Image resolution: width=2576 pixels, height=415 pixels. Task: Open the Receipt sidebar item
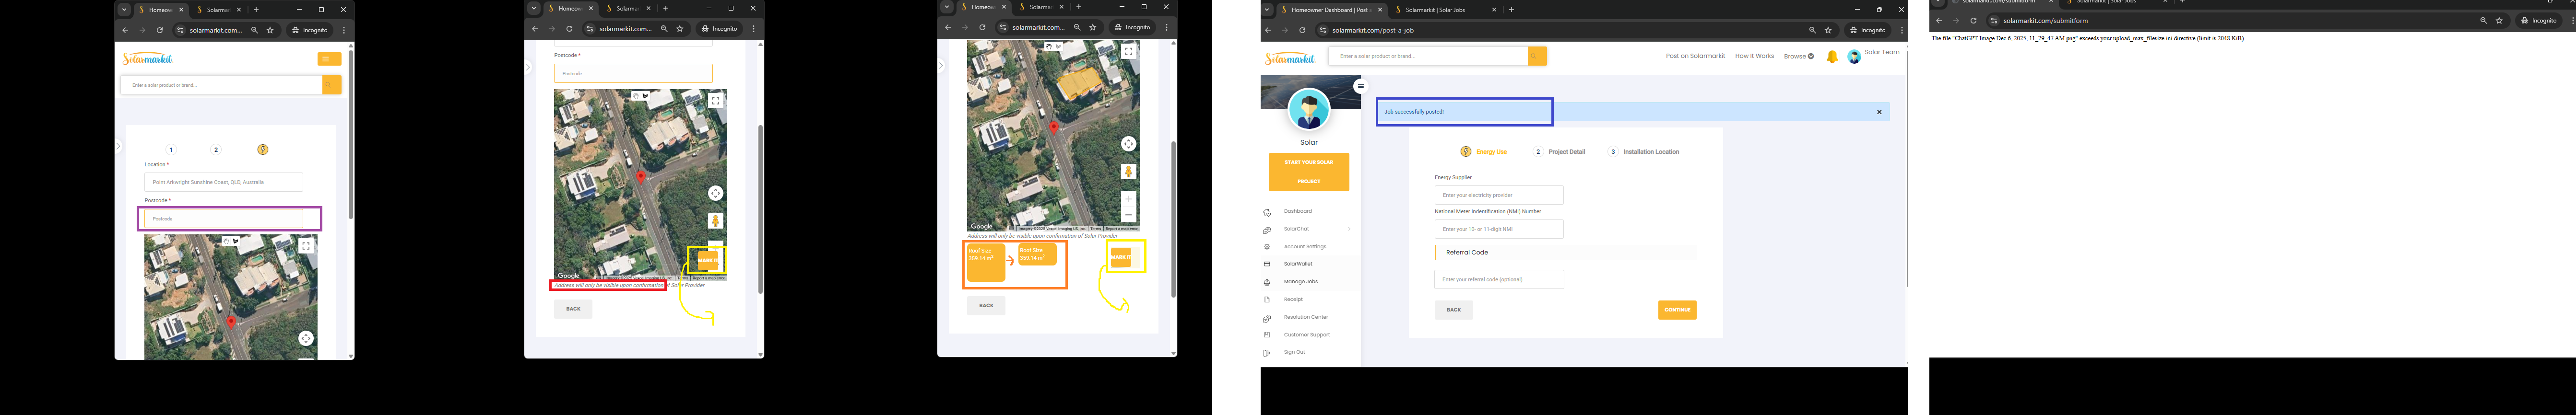(x=1293, y=299)
